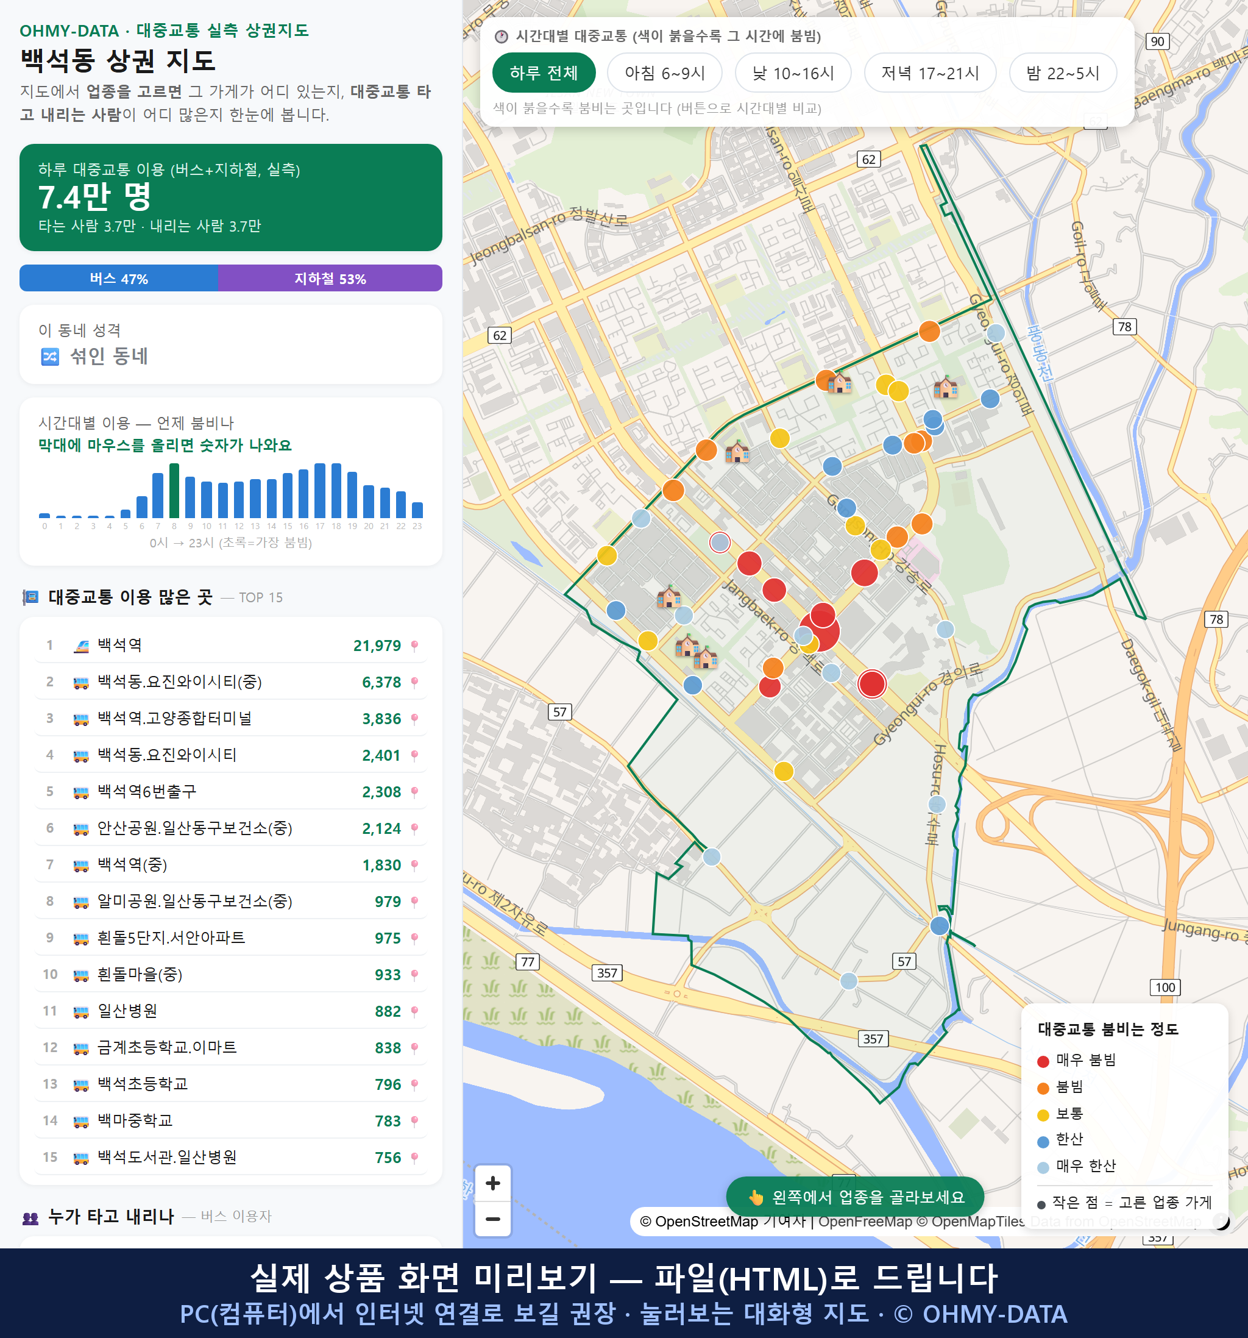Click the 7.4만 명 total ridership card
Screen dimensions: 1248x1338
tap(231, 197)
